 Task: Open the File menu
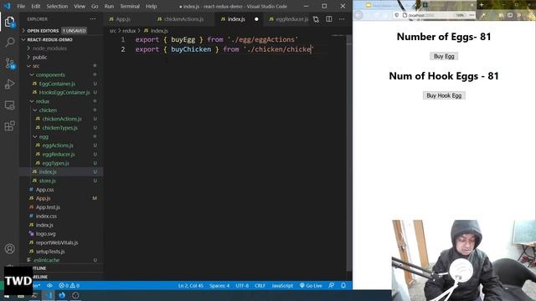tap(21, 6)
